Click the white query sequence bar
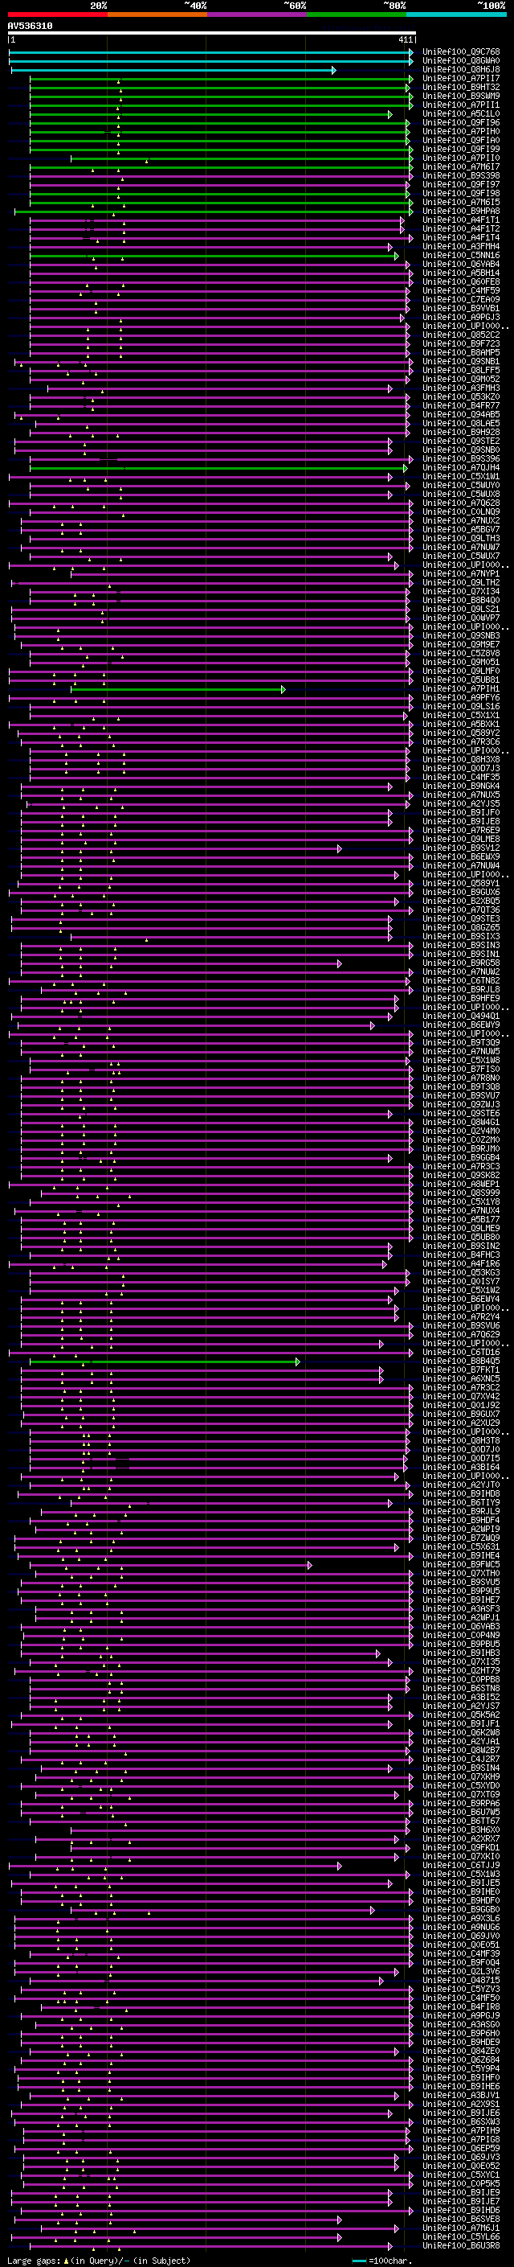514x2267 pixels. [212, 34]
